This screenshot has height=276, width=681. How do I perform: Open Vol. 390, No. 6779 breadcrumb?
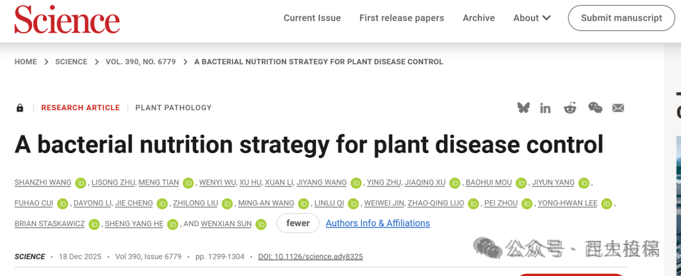point(141,62)
